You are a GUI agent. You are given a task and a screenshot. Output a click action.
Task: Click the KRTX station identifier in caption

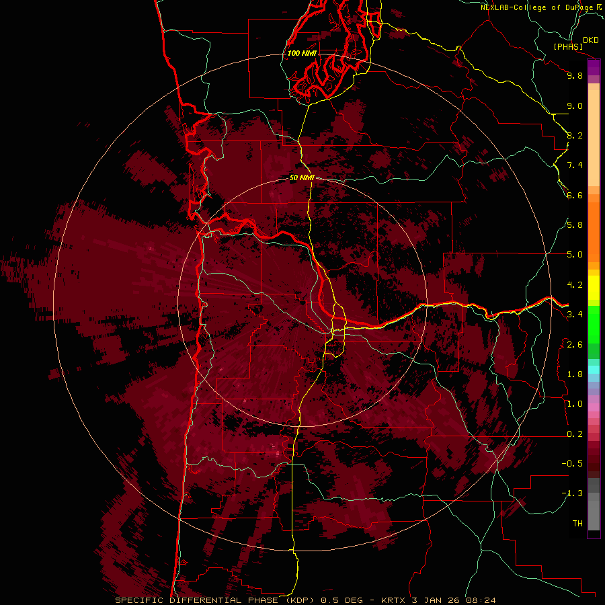click(x=393, y=600)
